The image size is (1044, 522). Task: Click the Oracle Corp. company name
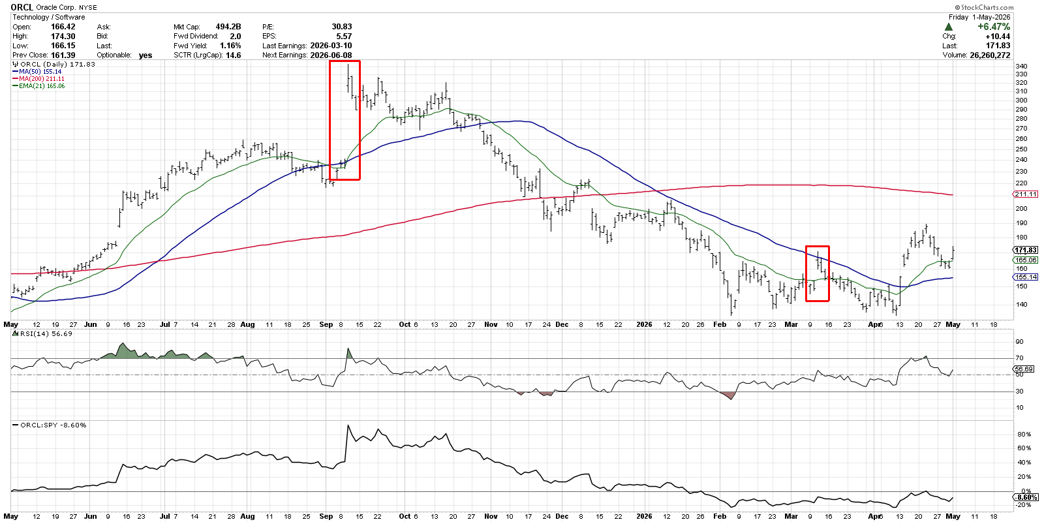[x=57, y=7]
